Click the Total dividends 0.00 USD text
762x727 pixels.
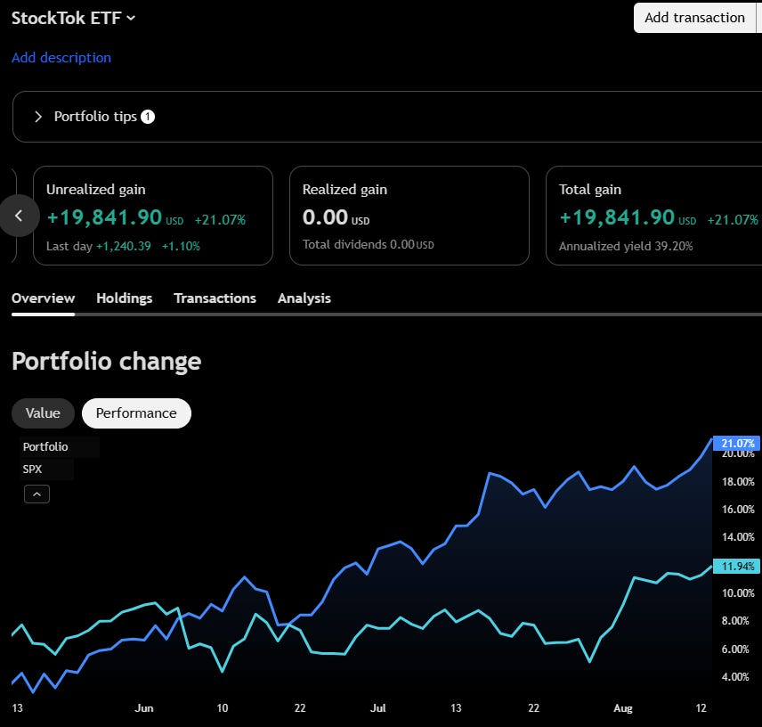click(369, 245)
